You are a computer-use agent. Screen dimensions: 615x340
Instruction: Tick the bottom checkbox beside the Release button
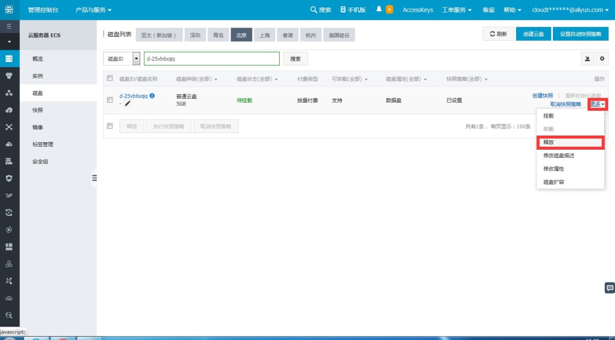point(110,126)
